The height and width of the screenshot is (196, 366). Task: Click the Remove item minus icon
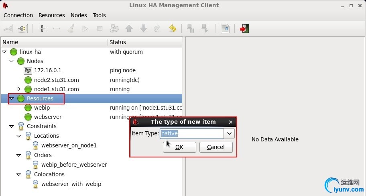57,29
